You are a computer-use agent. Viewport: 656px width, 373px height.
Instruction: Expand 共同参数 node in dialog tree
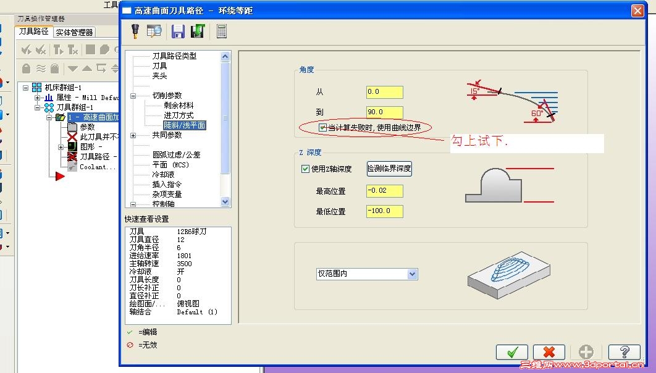[x=133, y=135]
